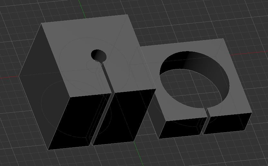This screenshot has height=166, width=268.
Task: Click the red axis line at left edge
Action: [8, 77]
